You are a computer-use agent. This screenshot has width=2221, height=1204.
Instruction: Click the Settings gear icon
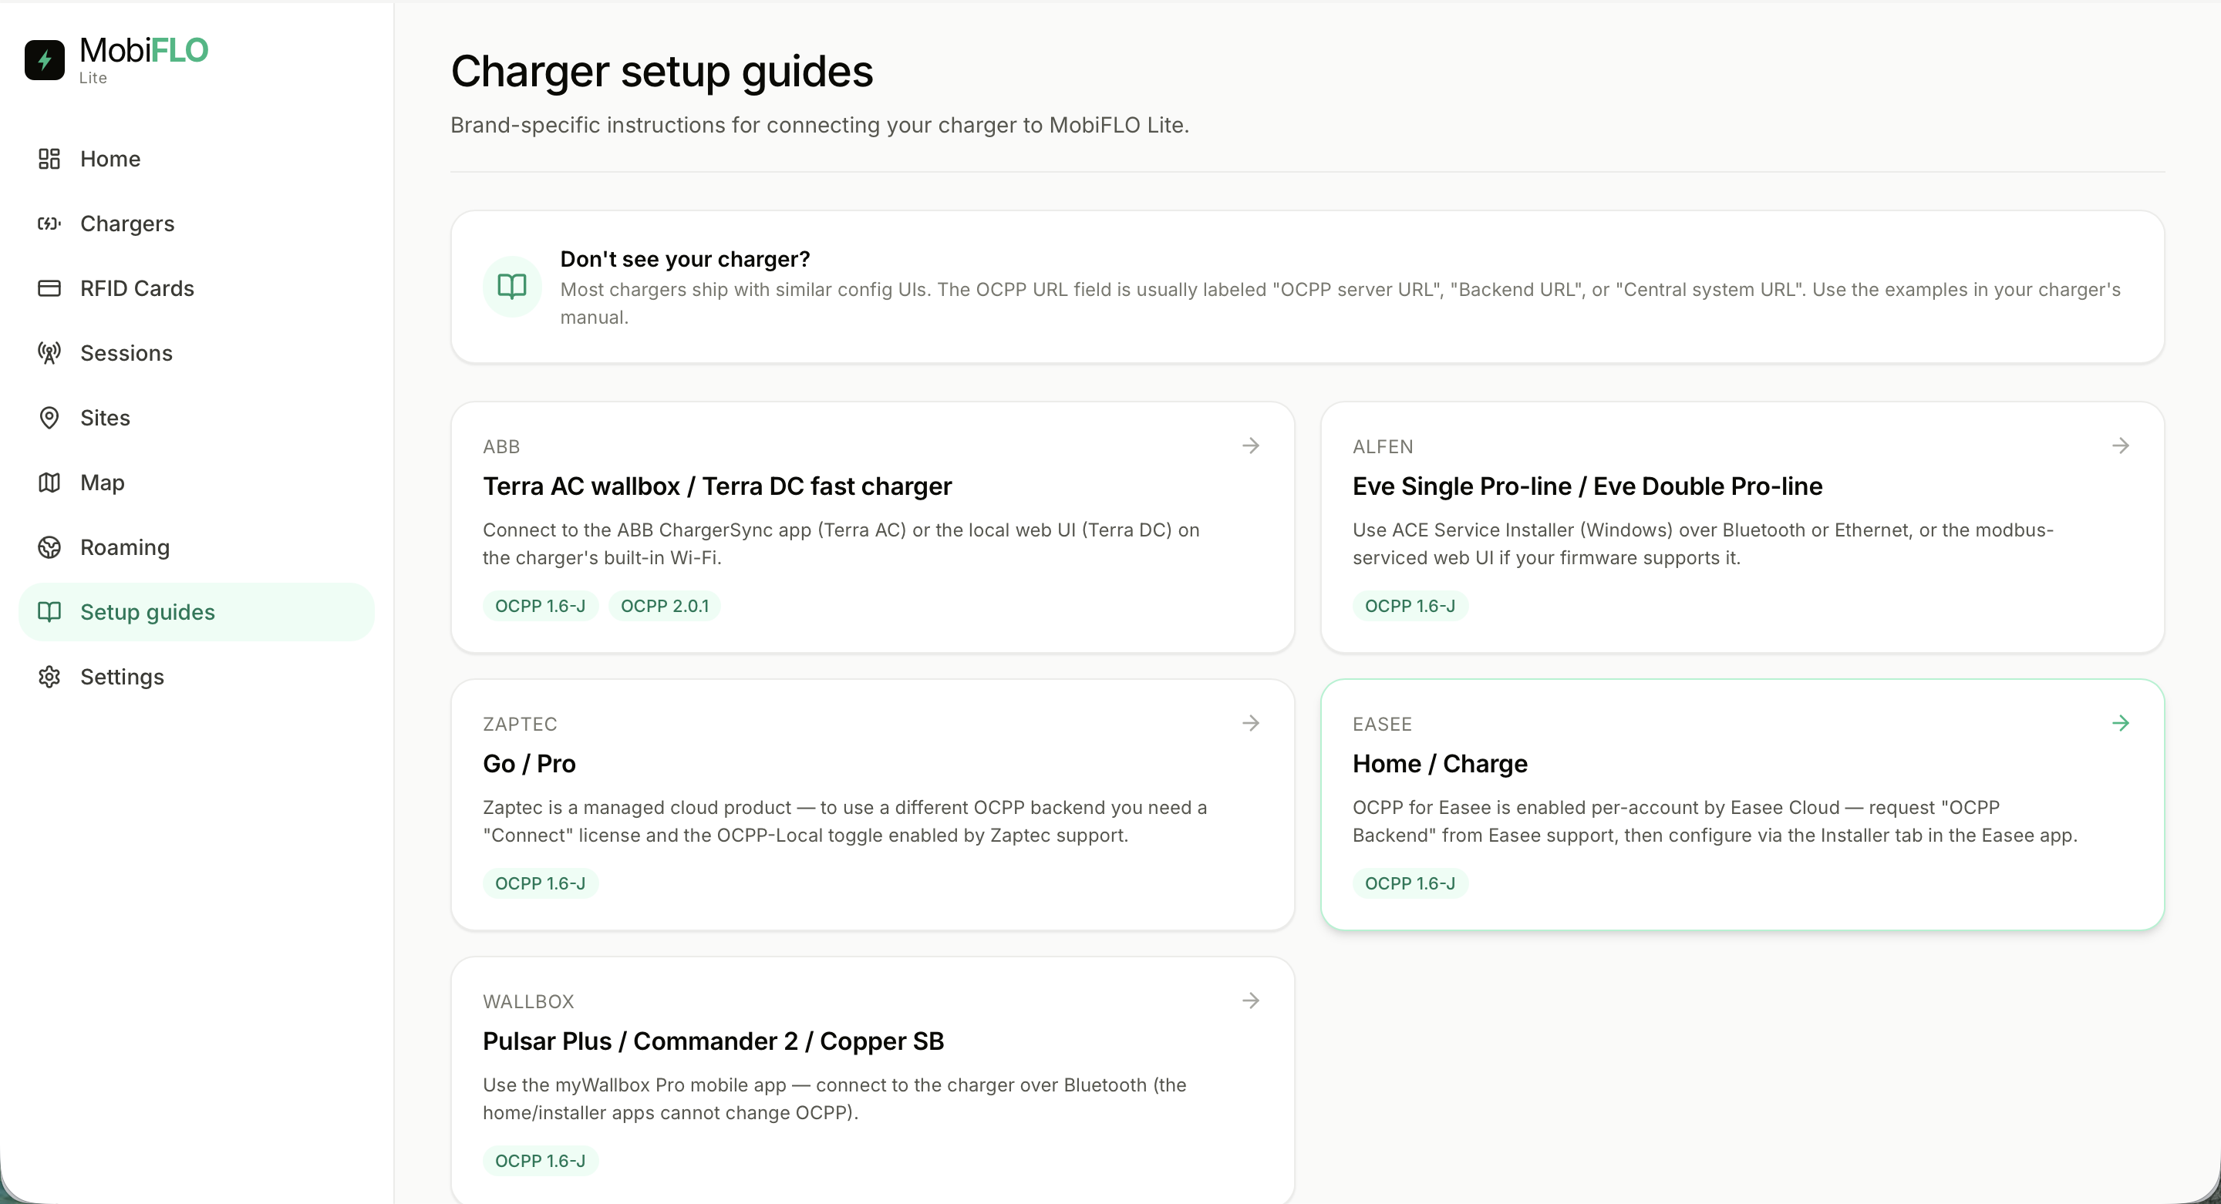pyautogui.click(x=49, y=677)
